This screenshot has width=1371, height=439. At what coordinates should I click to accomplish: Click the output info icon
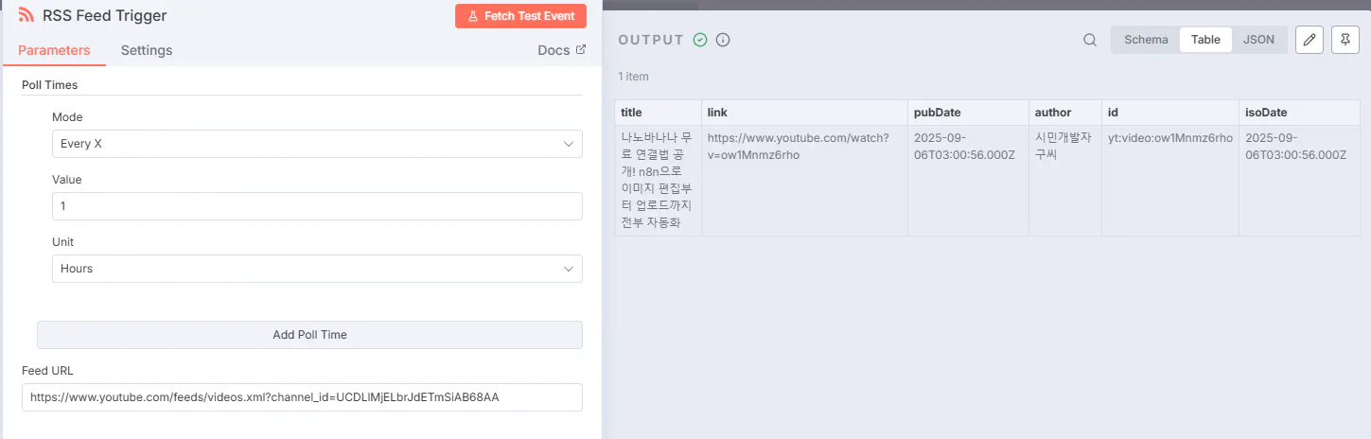[x=723, y=40]
